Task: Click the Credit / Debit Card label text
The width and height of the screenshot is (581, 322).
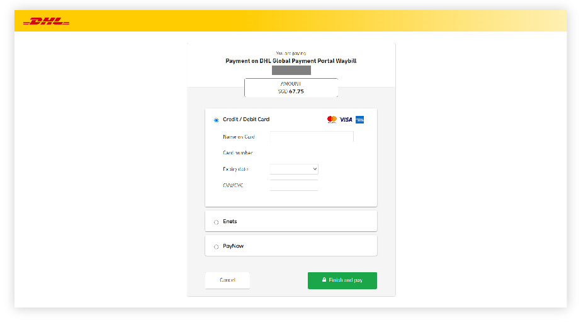Action: [x=246, y=119]
